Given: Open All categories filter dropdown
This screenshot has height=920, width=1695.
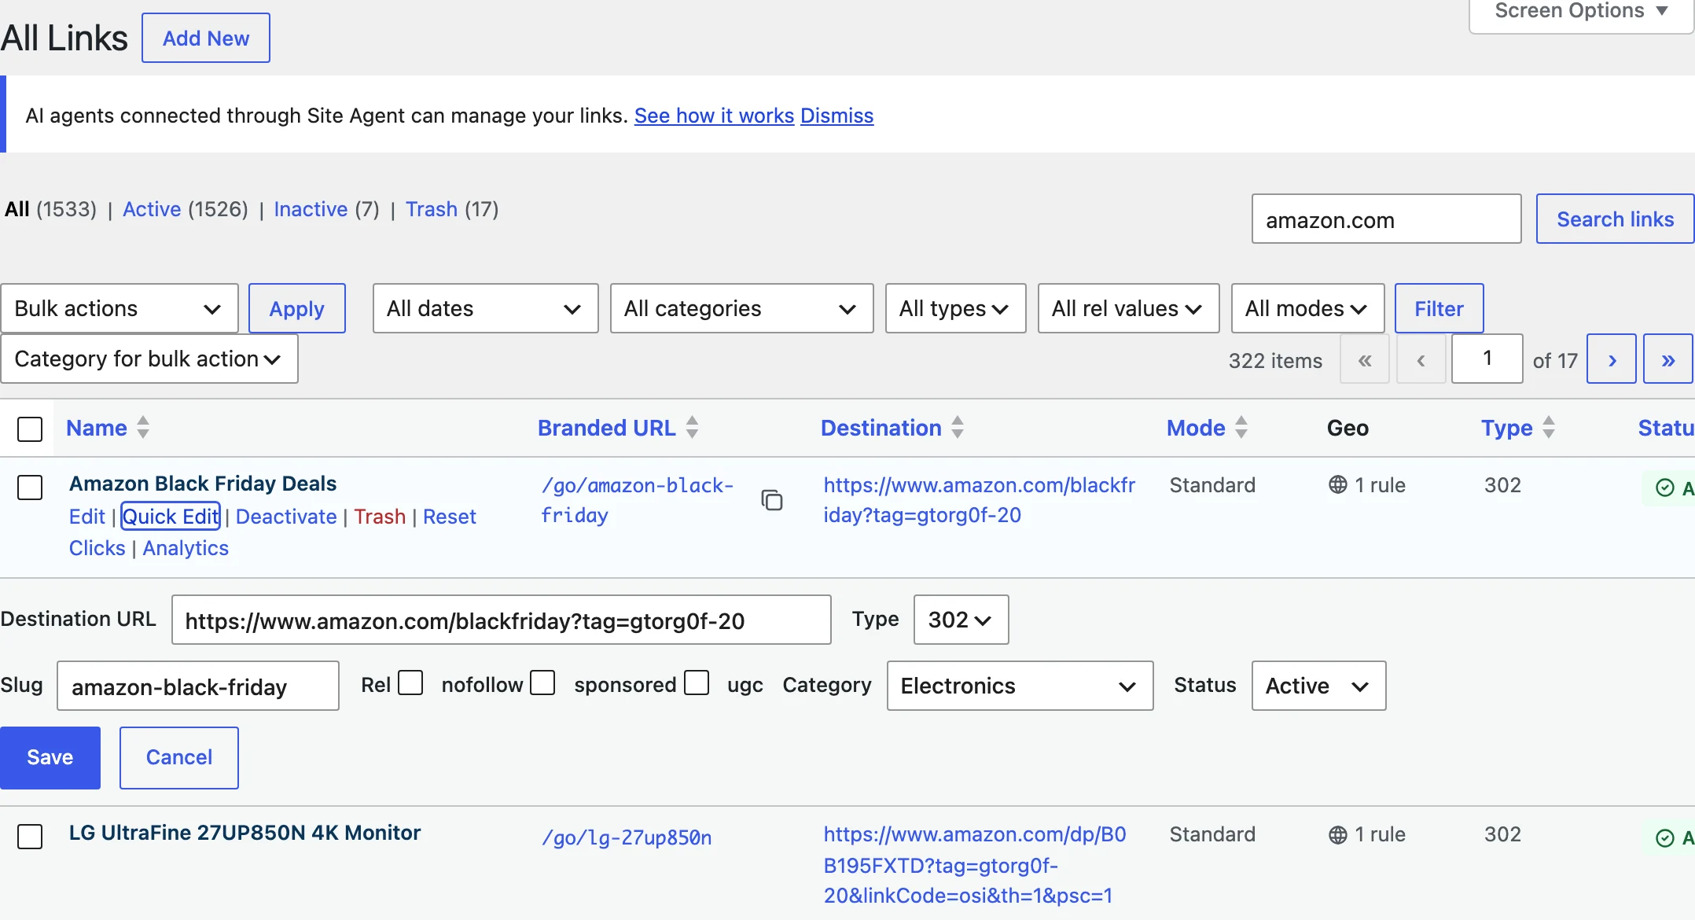Looking at the screenshot, I should pyautogui.click(x=742, y=308).
